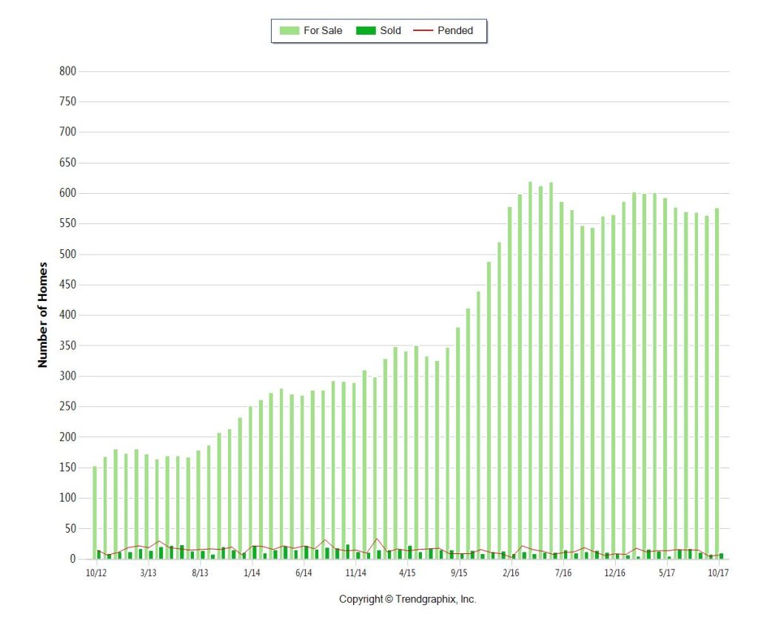The width and height of the screenshot is (758, 631).
Task: Click the 250 y-axis label
Action: coord(67,406)
